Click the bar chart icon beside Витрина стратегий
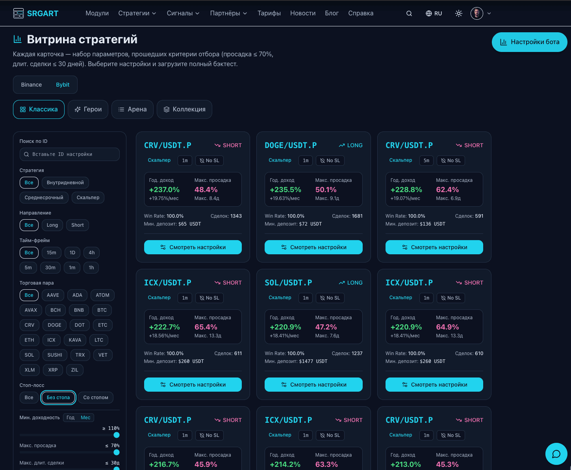Screen dimensions: 571x470 click(17, 39)
